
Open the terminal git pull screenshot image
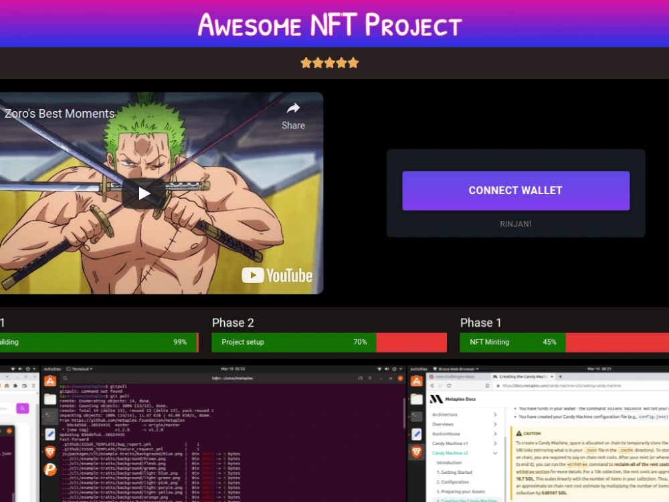coord(223,434)
